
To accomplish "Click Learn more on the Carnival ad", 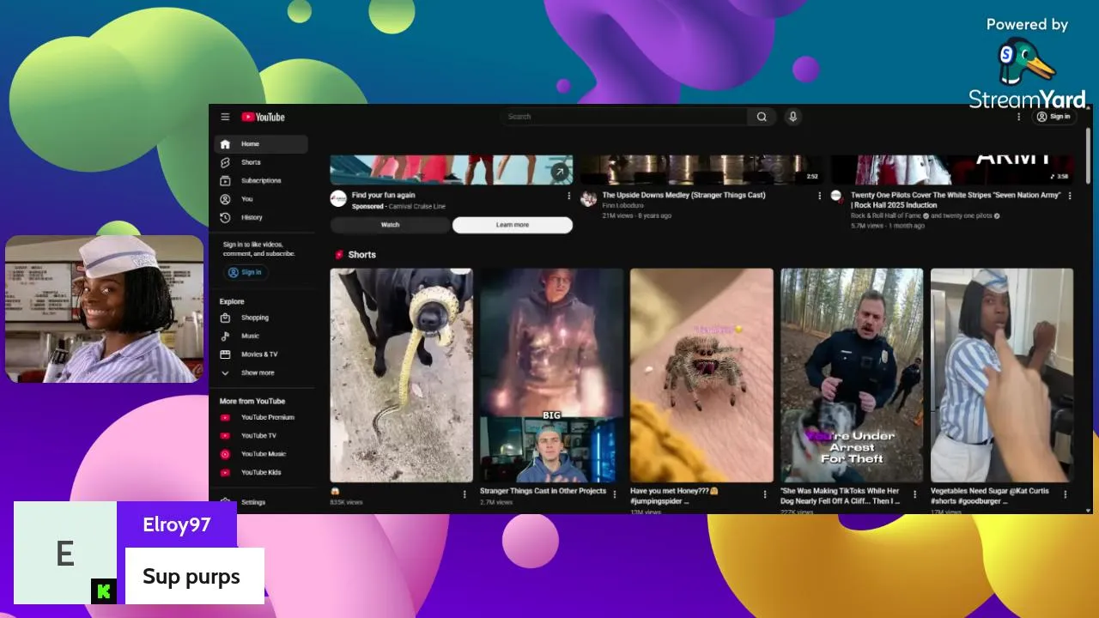I will coord(513,225).
